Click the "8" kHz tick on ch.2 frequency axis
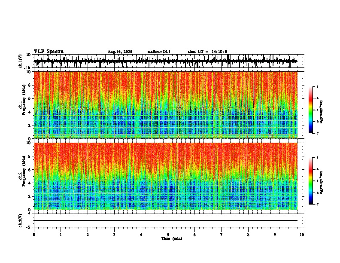Viewport: 340px width, 263px height. click(30, 156)
